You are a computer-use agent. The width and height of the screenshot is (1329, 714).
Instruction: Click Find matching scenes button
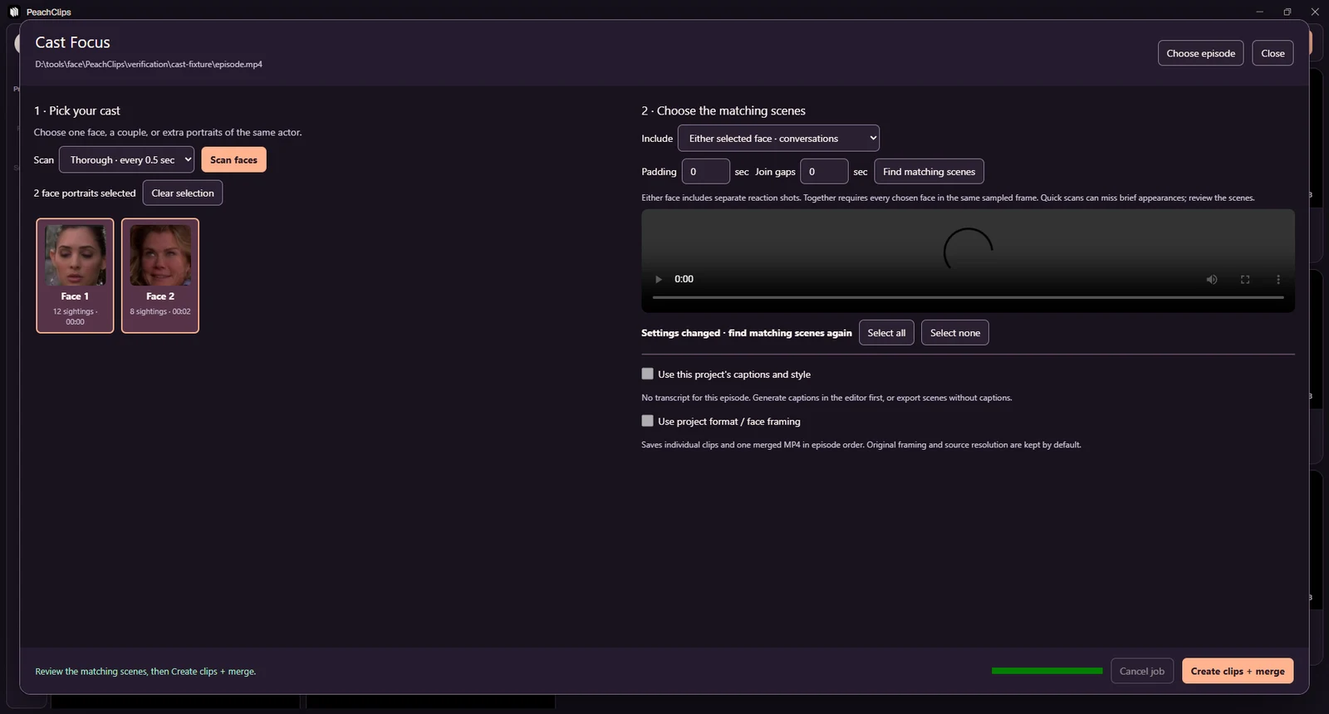pyautogui.click(x=929, y=171)
